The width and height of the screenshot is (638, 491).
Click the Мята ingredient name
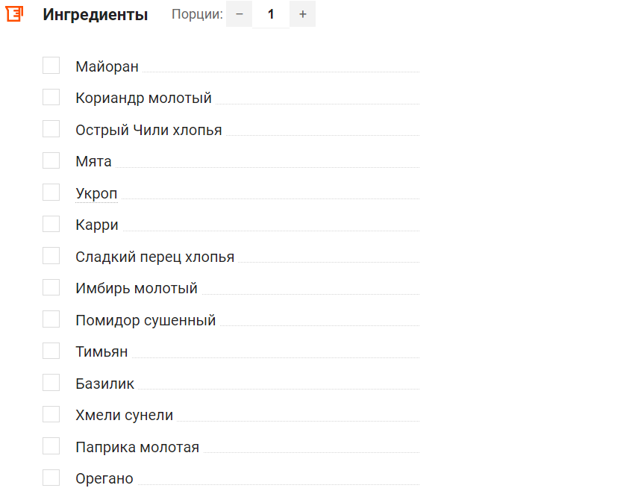click(x=93, y=161)
